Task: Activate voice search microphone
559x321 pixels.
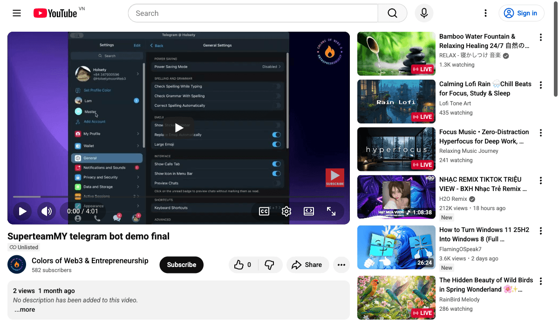Action: (x=424, y=13)
